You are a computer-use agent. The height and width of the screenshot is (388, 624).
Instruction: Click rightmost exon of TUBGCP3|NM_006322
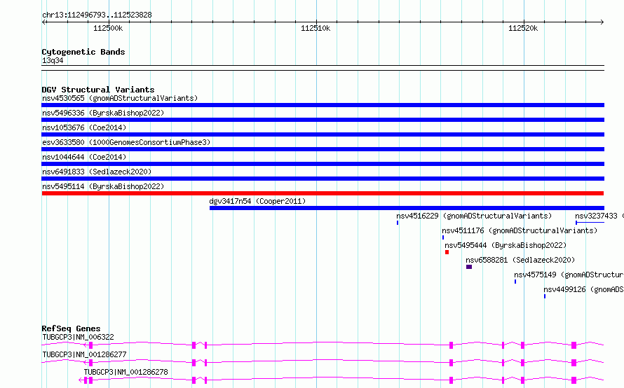click(574, 345)
